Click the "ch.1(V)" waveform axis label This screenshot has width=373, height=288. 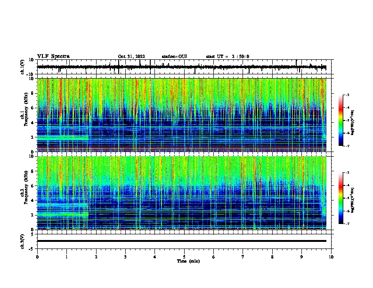tap(23, 67)
